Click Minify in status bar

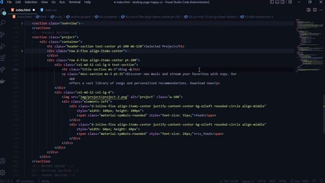(44, 181)
